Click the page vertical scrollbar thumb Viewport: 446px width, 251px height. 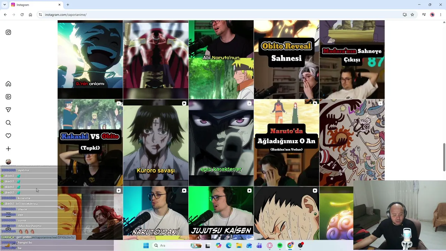(x=444, y=157)
